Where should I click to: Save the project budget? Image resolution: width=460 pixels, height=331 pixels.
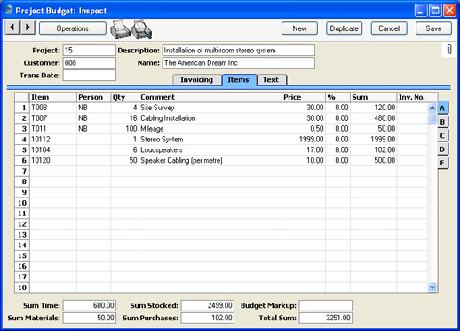433,28
